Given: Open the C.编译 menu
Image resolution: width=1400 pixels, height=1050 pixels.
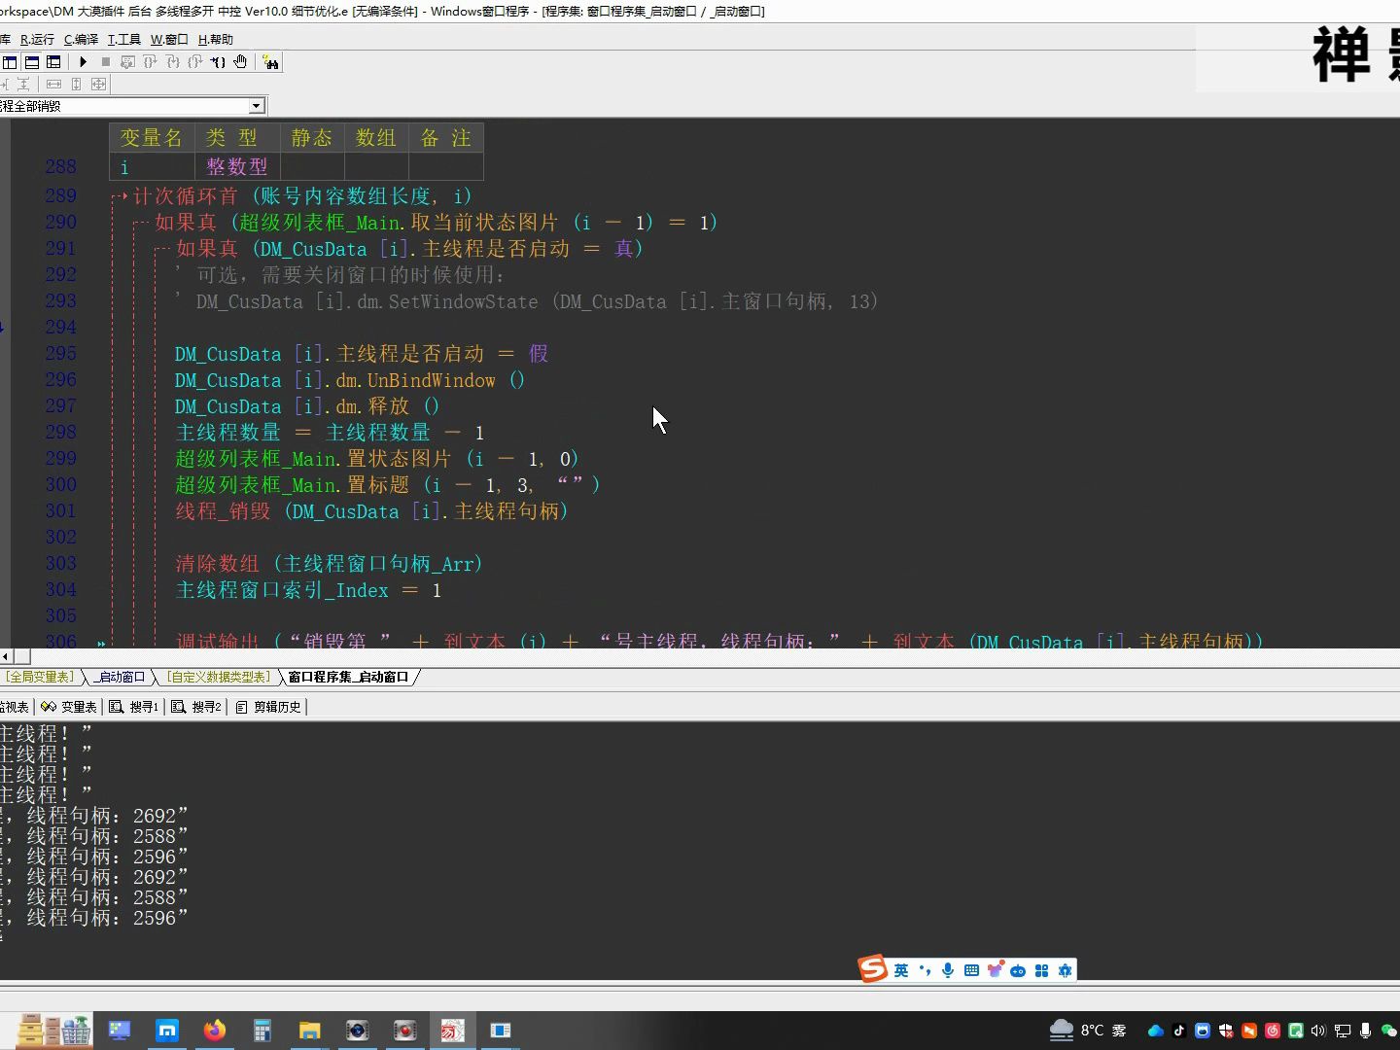Looking at the screenshot, I should click(x=81, y=40).
